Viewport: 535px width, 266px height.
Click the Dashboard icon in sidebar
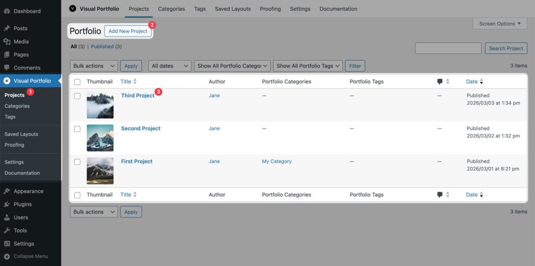tap(7, 11)
